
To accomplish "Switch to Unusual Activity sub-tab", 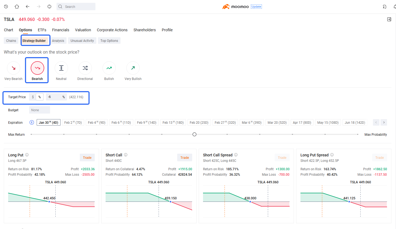I will click(82, 41).
